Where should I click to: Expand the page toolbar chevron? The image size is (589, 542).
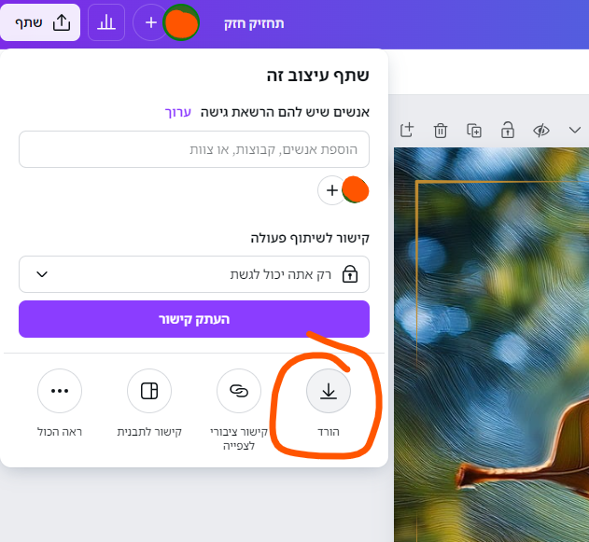coord(575,131)
